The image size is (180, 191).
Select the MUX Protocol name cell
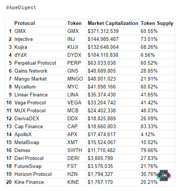pos(39,110)
